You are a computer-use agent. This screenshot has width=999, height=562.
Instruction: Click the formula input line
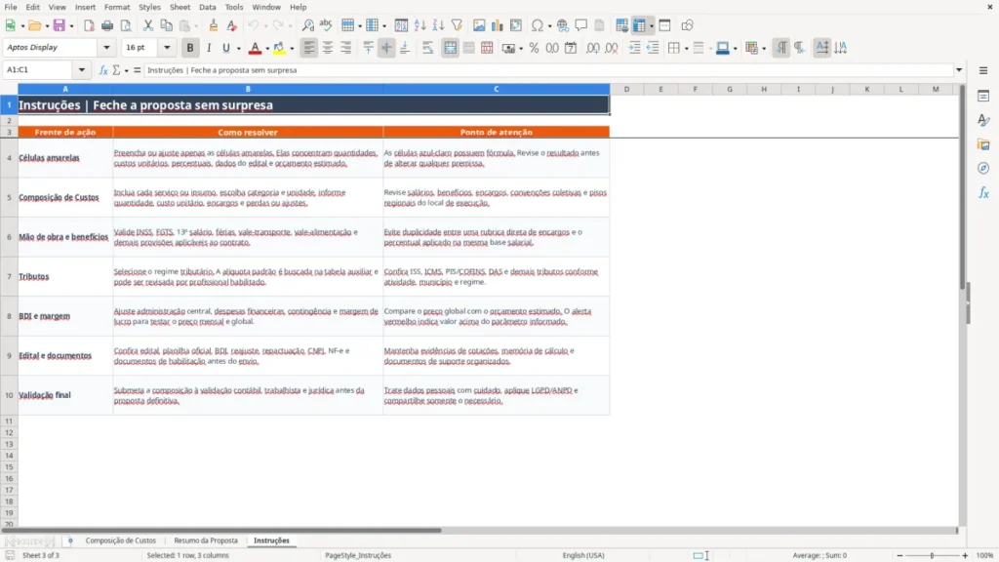point(548,70)
